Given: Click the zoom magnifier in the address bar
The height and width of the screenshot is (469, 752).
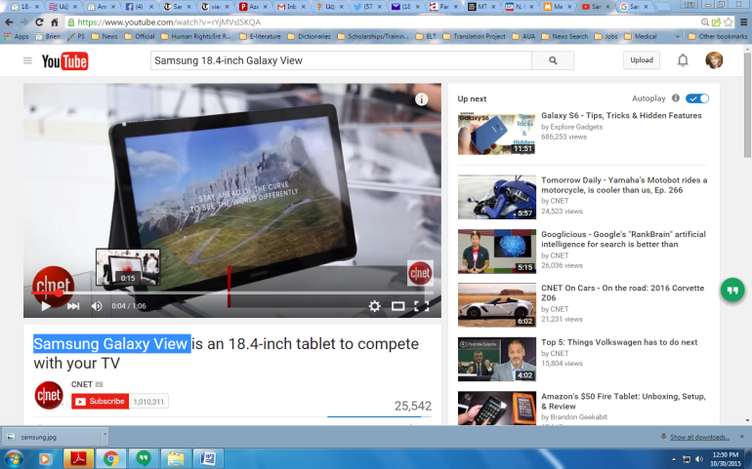Looking at the screenshot, I should click(x=704, y=22).
